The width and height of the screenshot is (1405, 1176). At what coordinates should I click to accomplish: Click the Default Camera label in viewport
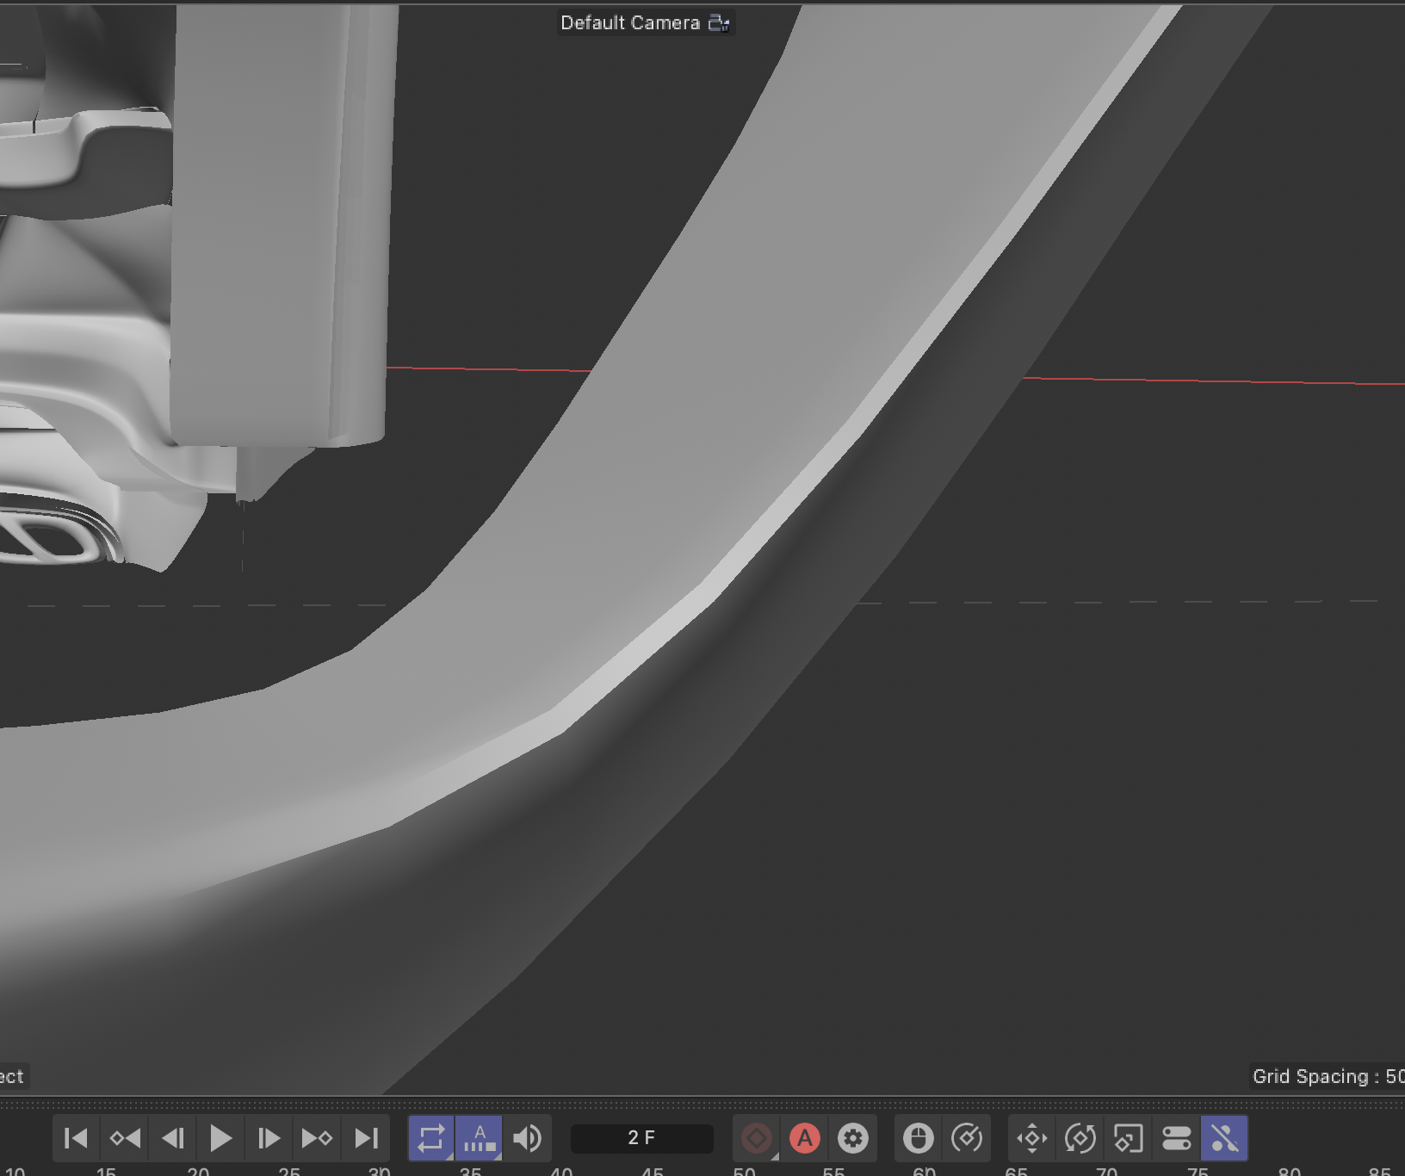coord(630,23)
